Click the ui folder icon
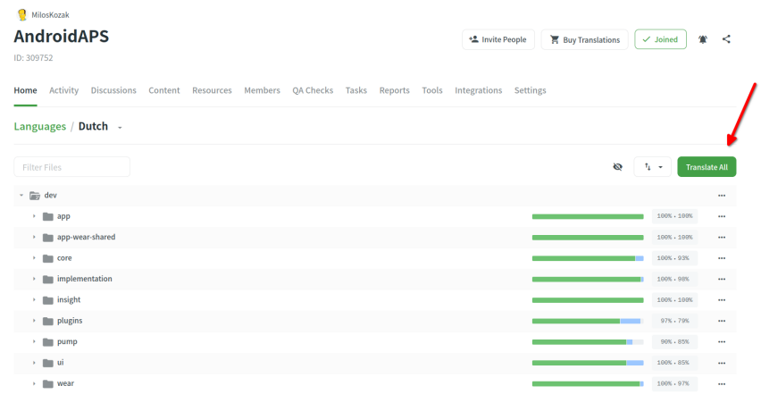Image resolution: width=761 pixels, height=411 pixels. tap(47, 363)
